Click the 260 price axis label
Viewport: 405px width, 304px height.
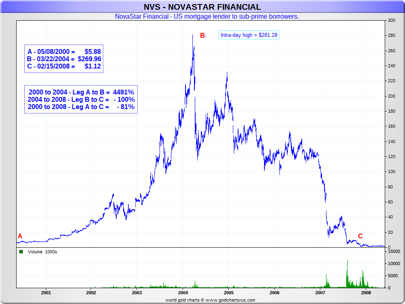[x=392, y=51]
